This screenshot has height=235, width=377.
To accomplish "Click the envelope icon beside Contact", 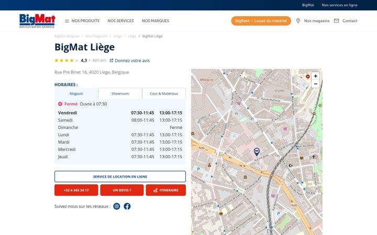I will (x=336, y=21).
